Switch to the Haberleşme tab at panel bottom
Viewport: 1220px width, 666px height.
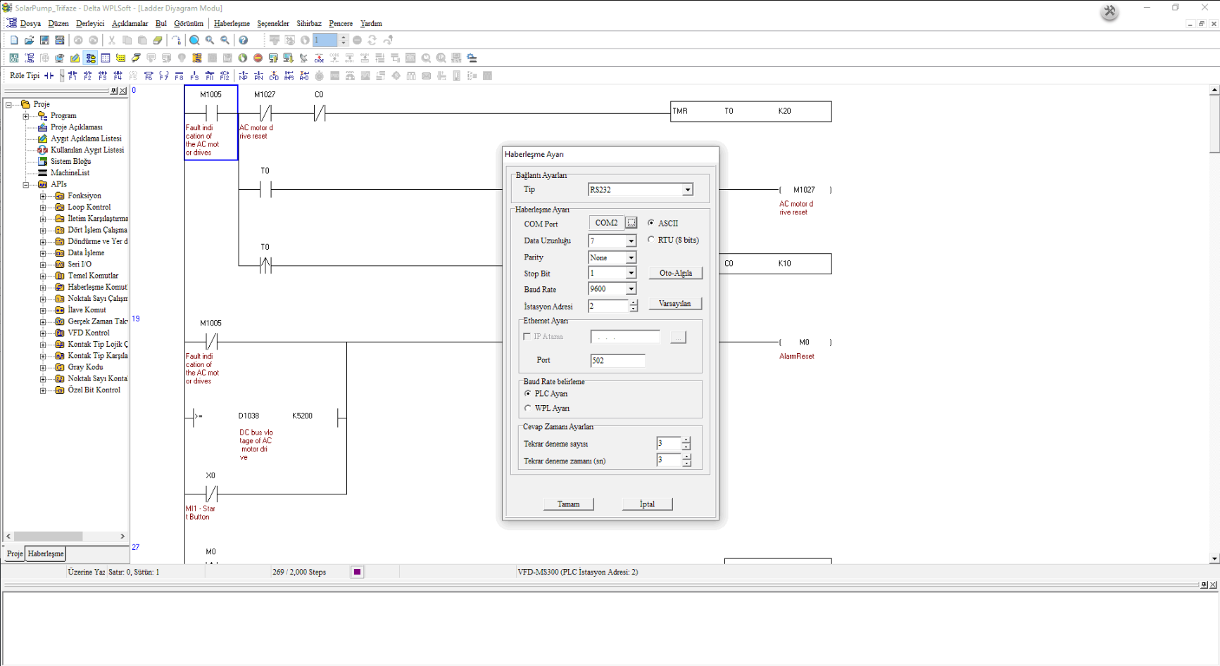point(46,553)
